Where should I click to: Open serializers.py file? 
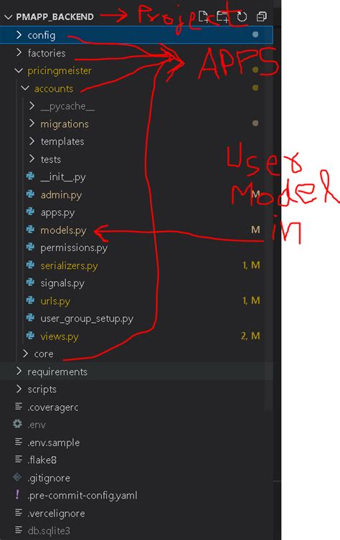[x=69, y=265]
